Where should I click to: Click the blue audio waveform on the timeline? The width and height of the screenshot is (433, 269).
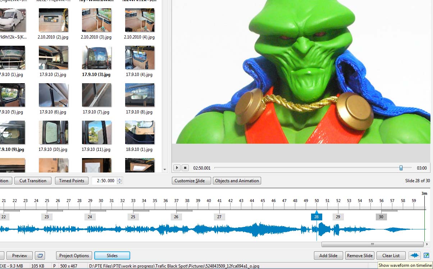coord(212,229)
